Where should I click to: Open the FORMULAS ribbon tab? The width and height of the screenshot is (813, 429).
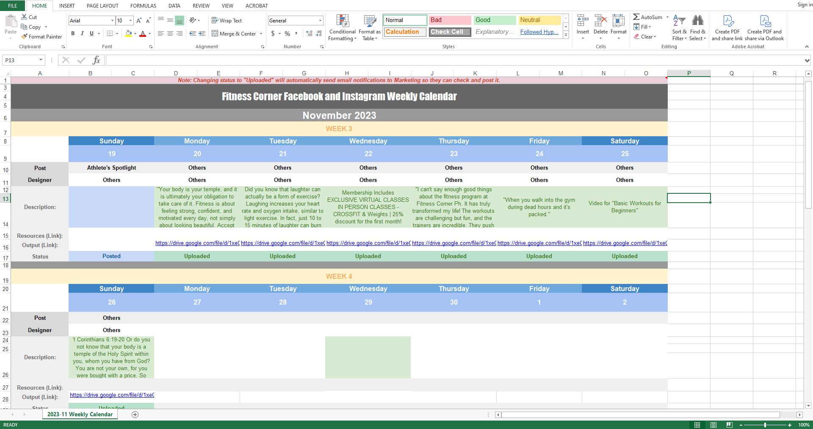[143, 5]
